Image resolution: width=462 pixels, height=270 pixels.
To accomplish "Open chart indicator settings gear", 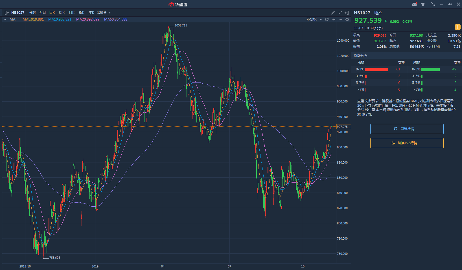I will 347,19.
